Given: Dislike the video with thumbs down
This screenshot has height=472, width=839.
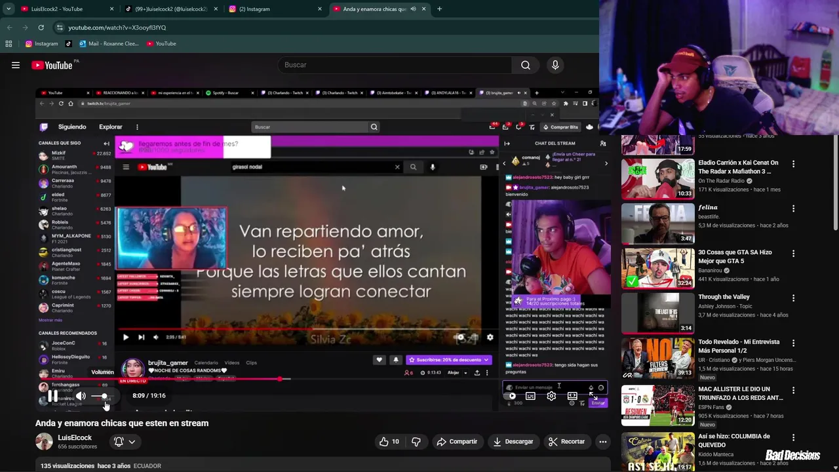Looking at the screenshot, I should pyautogui.click(x=416, y=442).
